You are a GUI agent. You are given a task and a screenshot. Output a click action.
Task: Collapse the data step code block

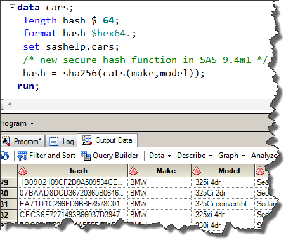click(x=12, y=8)
